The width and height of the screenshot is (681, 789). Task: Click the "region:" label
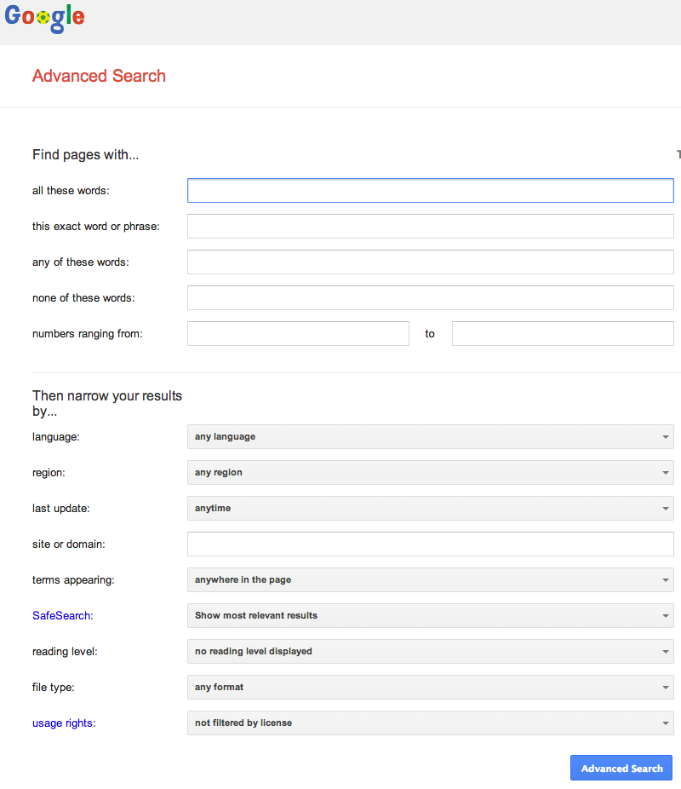pos(49,473)
